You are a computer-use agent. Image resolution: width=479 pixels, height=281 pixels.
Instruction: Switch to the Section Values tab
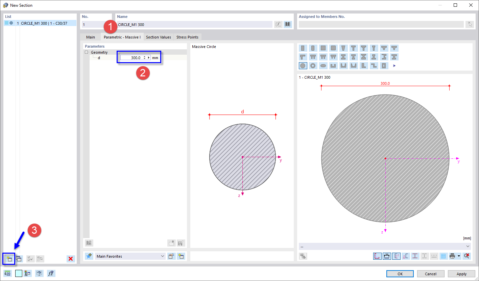click(158, 37)
